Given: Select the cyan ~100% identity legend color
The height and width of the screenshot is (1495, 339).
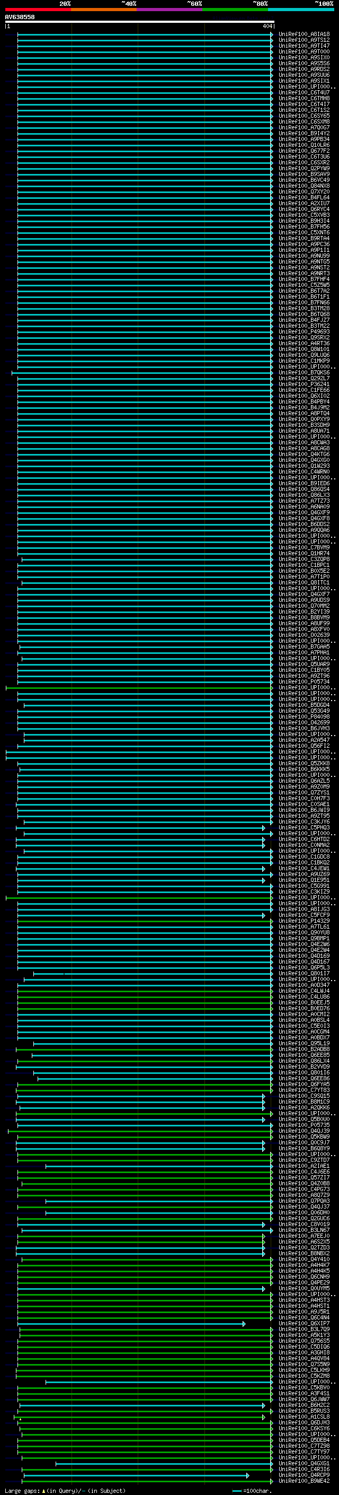Looking at the screenshot, I should click(x=301, y=10).
